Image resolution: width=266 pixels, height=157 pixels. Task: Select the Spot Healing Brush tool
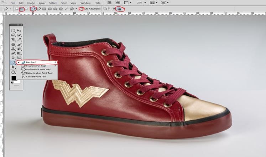click(13, 45)
